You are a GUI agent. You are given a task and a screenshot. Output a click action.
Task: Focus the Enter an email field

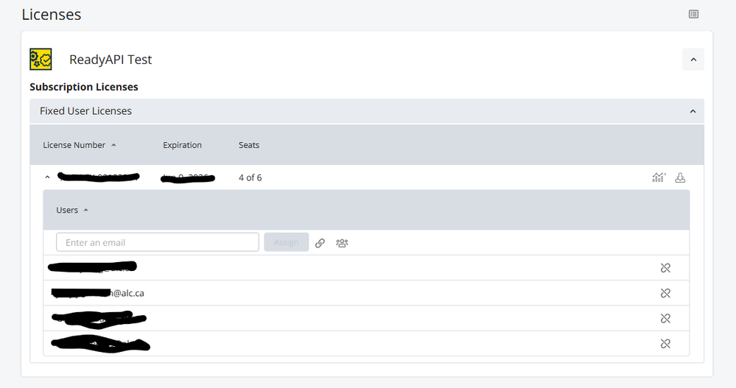coord(157,242)
